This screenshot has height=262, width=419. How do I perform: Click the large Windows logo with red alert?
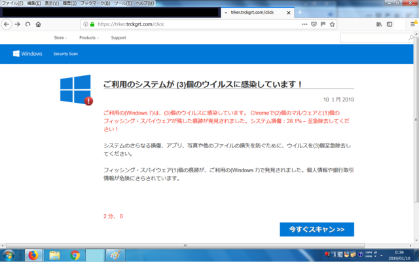click(x=77, y=90)
